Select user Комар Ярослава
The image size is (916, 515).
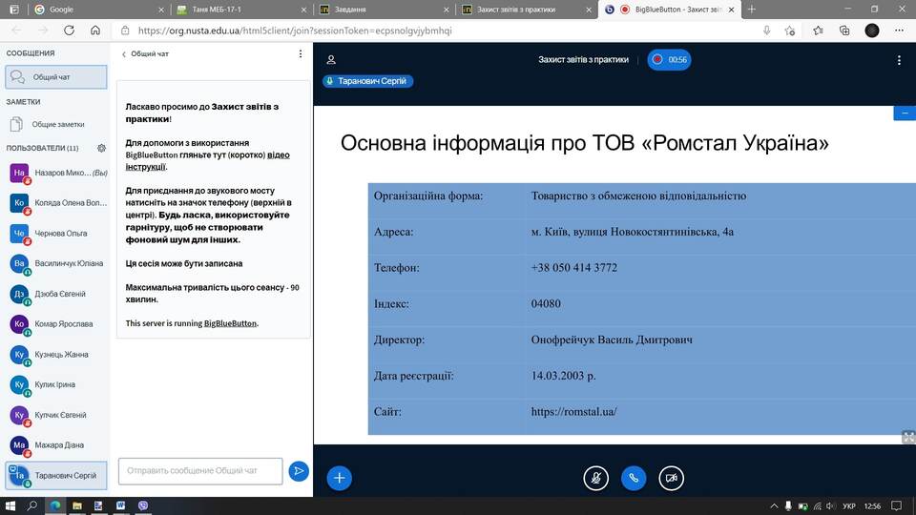click(56, 324)
